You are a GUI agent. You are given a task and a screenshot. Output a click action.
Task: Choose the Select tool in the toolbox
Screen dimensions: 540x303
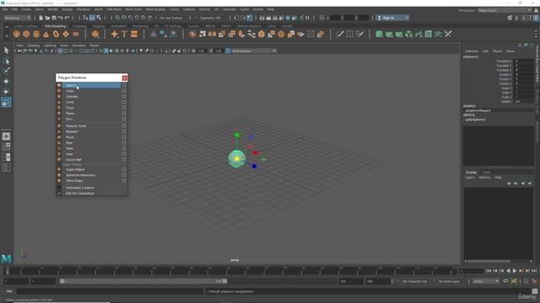point(6,50)
